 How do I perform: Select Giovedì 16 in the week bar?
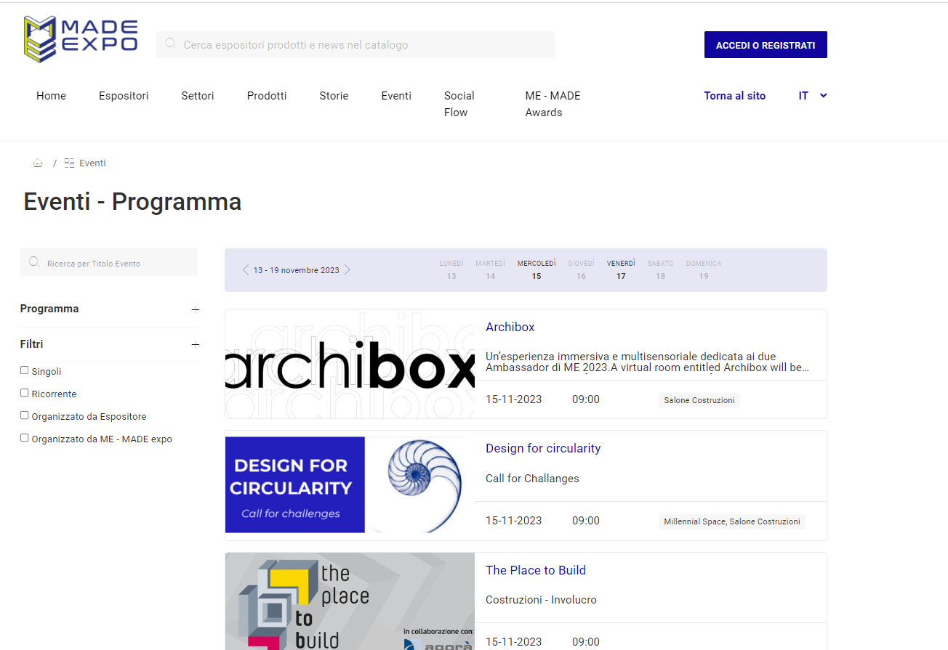[x=581, y=269]
